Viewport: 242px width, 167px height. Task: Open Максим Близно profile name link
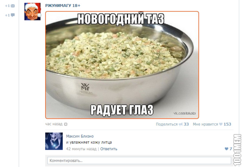click(80, 136)
